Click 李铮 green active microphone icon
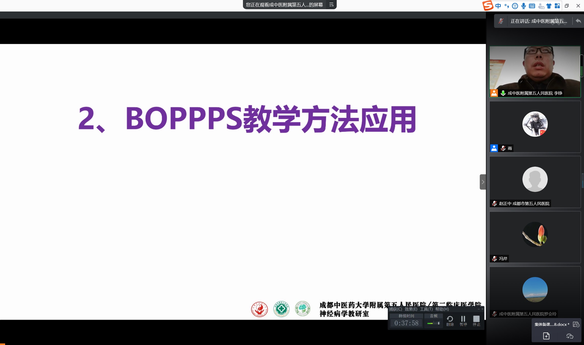 pyautogui.click(x=503, y=93)
